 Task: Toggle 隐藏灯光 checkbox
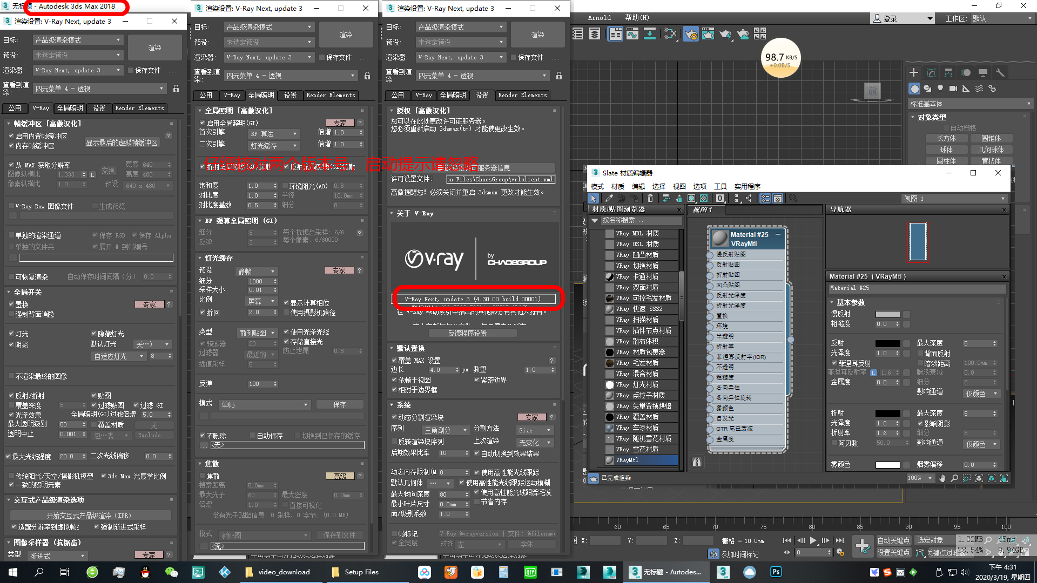(94, 334)
